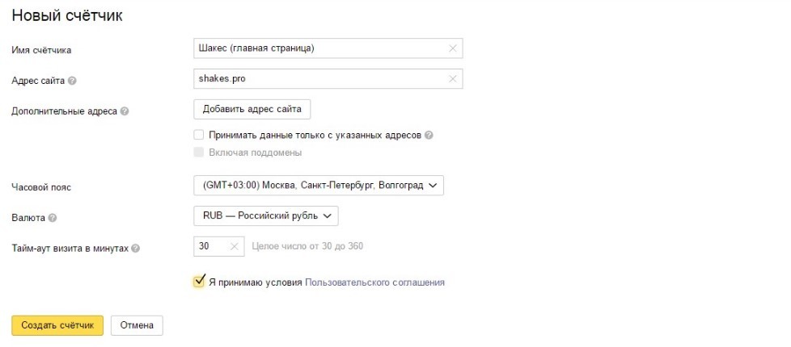Open help icon after Принимать данные только
Viewport: 791px width, 347px height.
pos(429,136)
